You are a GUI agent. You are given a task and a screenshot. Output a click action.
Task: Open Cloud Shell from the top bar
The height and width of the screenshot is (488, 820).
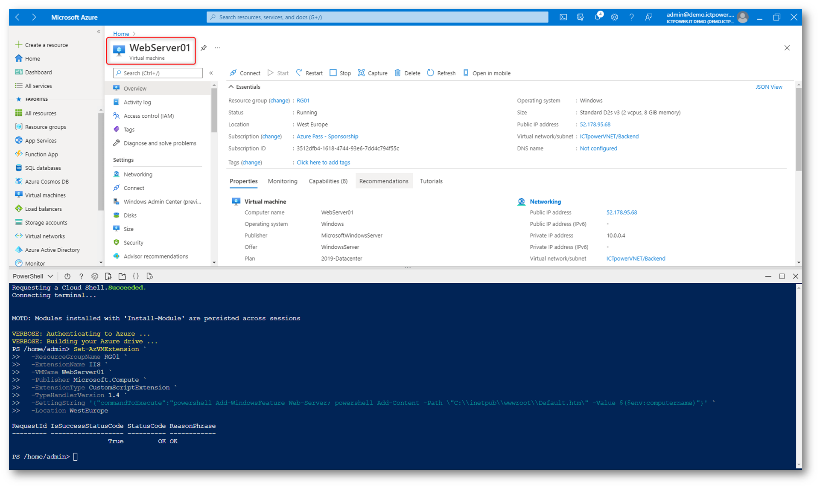point(563,17)
